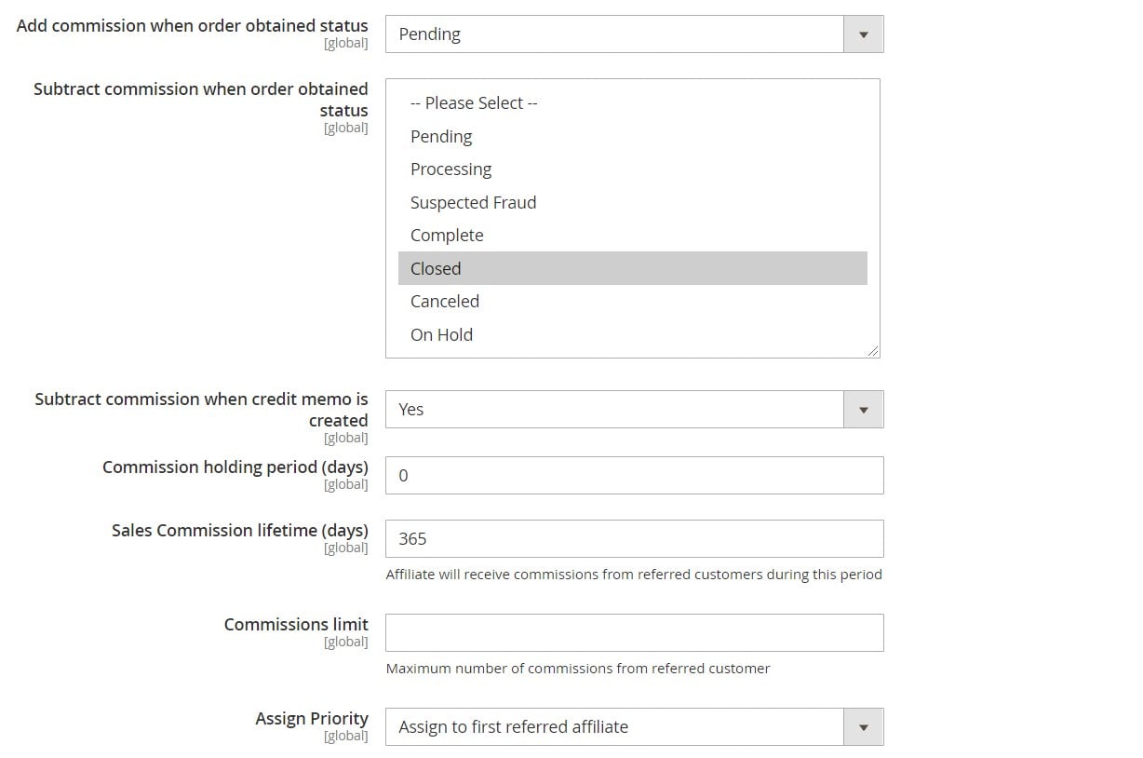Focus the empty Commissions limit field

pyautogui.click(x=634, y=633)
